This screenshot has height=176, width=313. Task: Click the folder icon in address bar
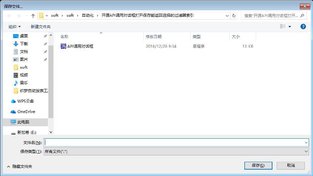[x=41, y=16]
